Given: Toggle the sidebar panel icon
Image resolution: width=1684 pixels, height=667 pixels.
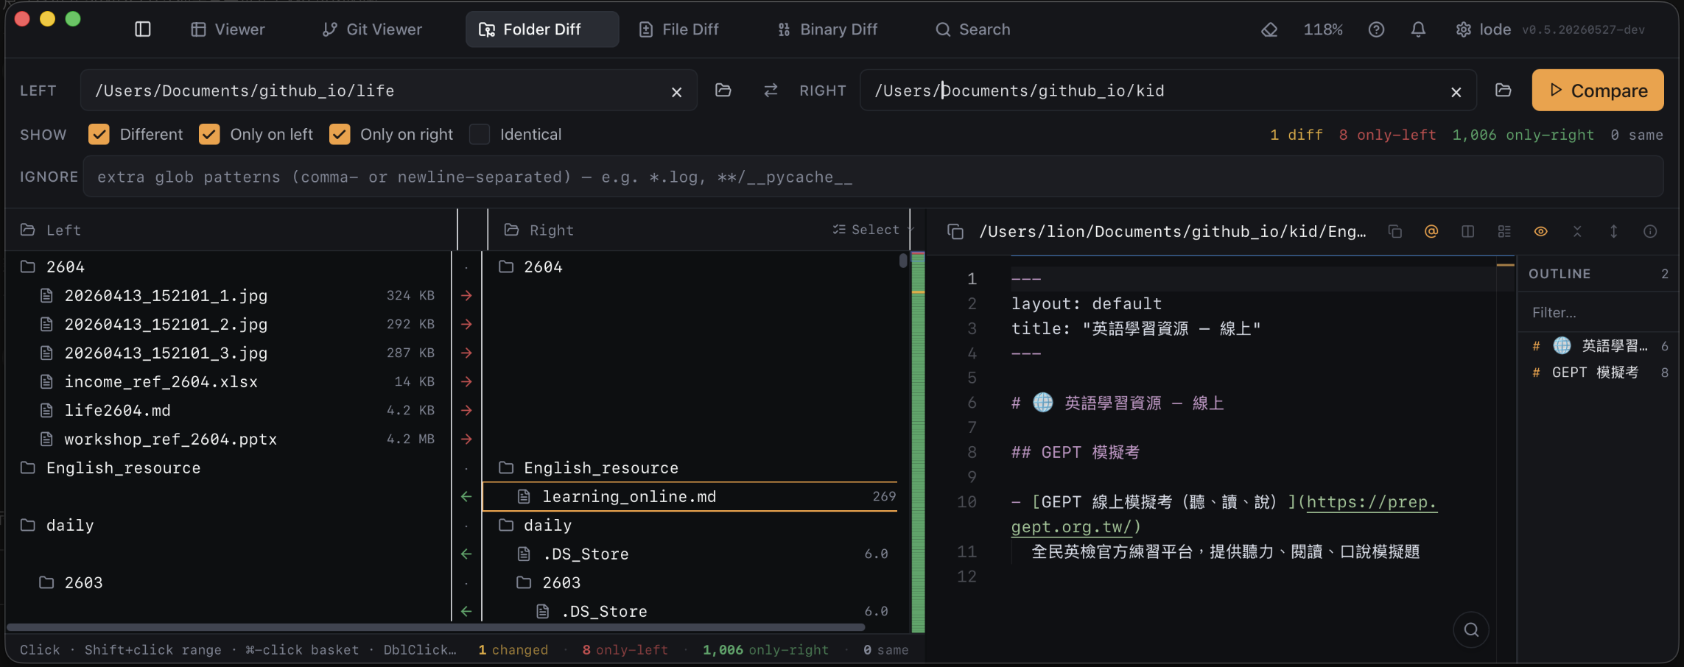Looking at the screenshot, I should point(143,29).
